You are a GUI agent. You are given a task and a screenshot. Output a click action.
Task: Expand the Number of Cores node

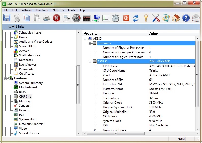(95, 130)
